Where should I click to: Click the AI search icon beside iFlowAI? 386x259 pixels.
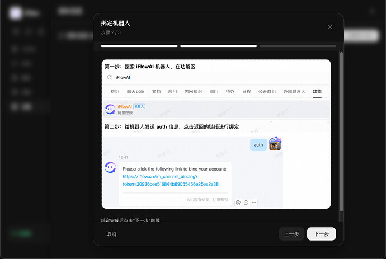[x=110, y=77]
